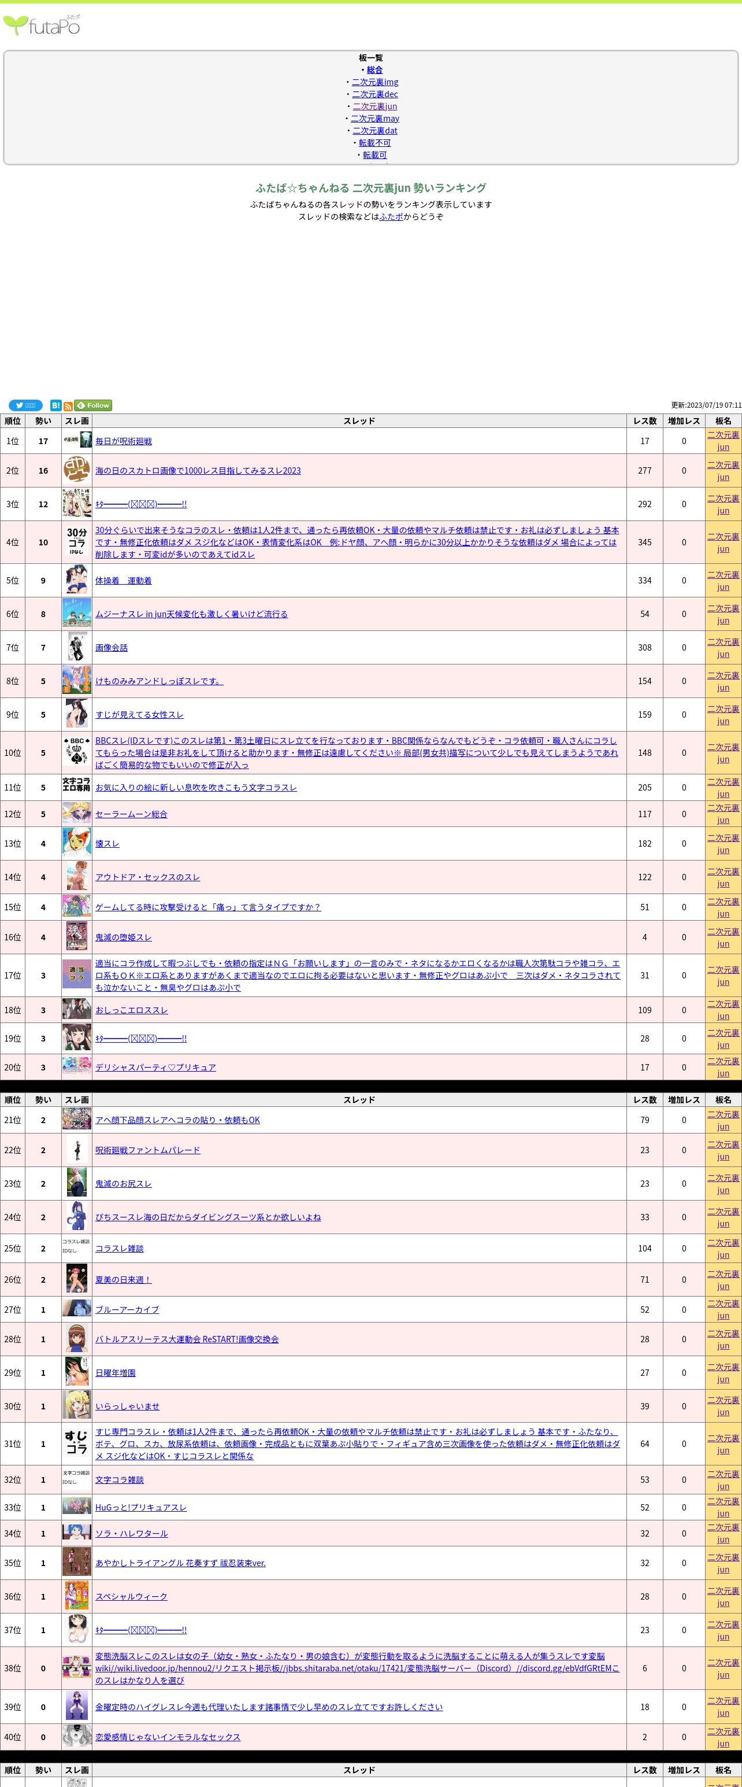Image resolution: width=742 pixels, height=1787 pixels.
Task: Open the 転載可 board link
Action: (x=375, y=154)
